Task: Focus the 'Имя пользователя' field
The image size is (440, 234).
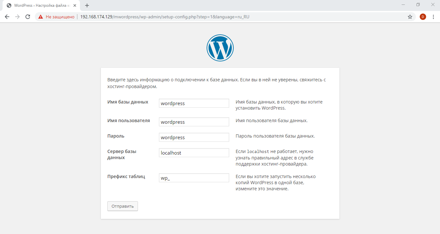Action: (x=194, y=122)
